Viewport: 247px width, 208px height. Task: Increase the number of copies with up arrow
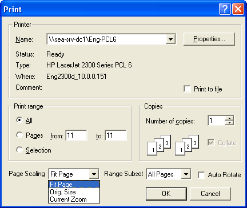[229, 118]
